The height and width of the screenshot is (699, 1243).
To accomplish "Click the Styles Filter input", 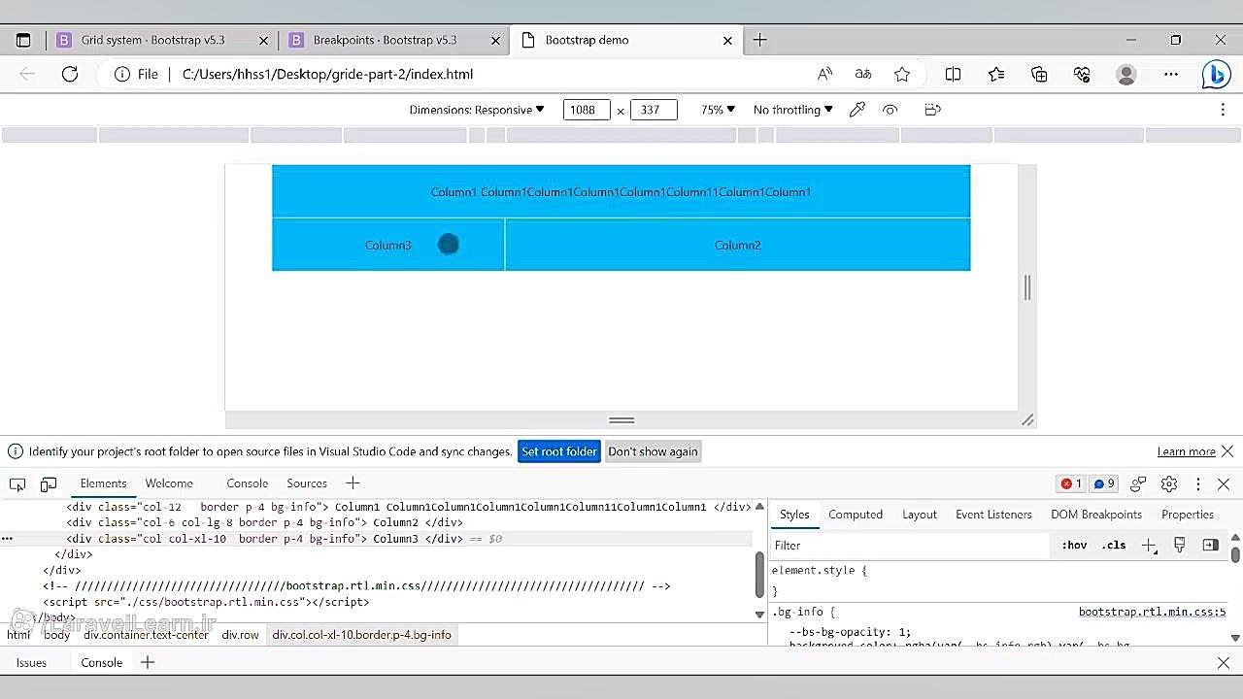I will point(909,546).
